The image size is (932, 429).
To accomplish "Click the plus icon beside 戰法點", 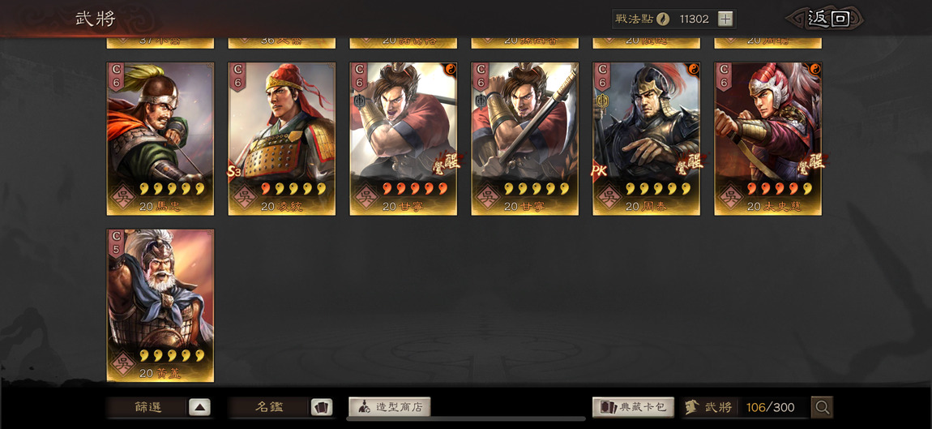I will [725, 19].
